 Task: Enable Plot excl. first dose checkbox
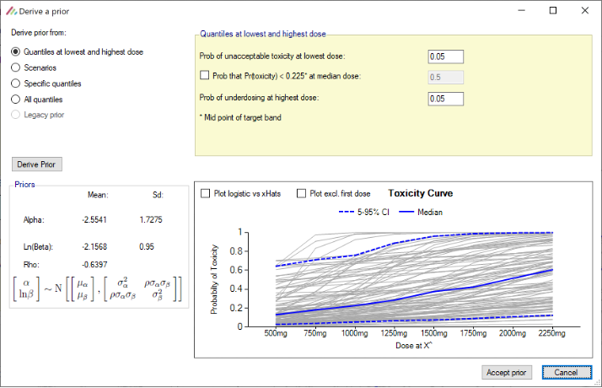coord(302,193)
